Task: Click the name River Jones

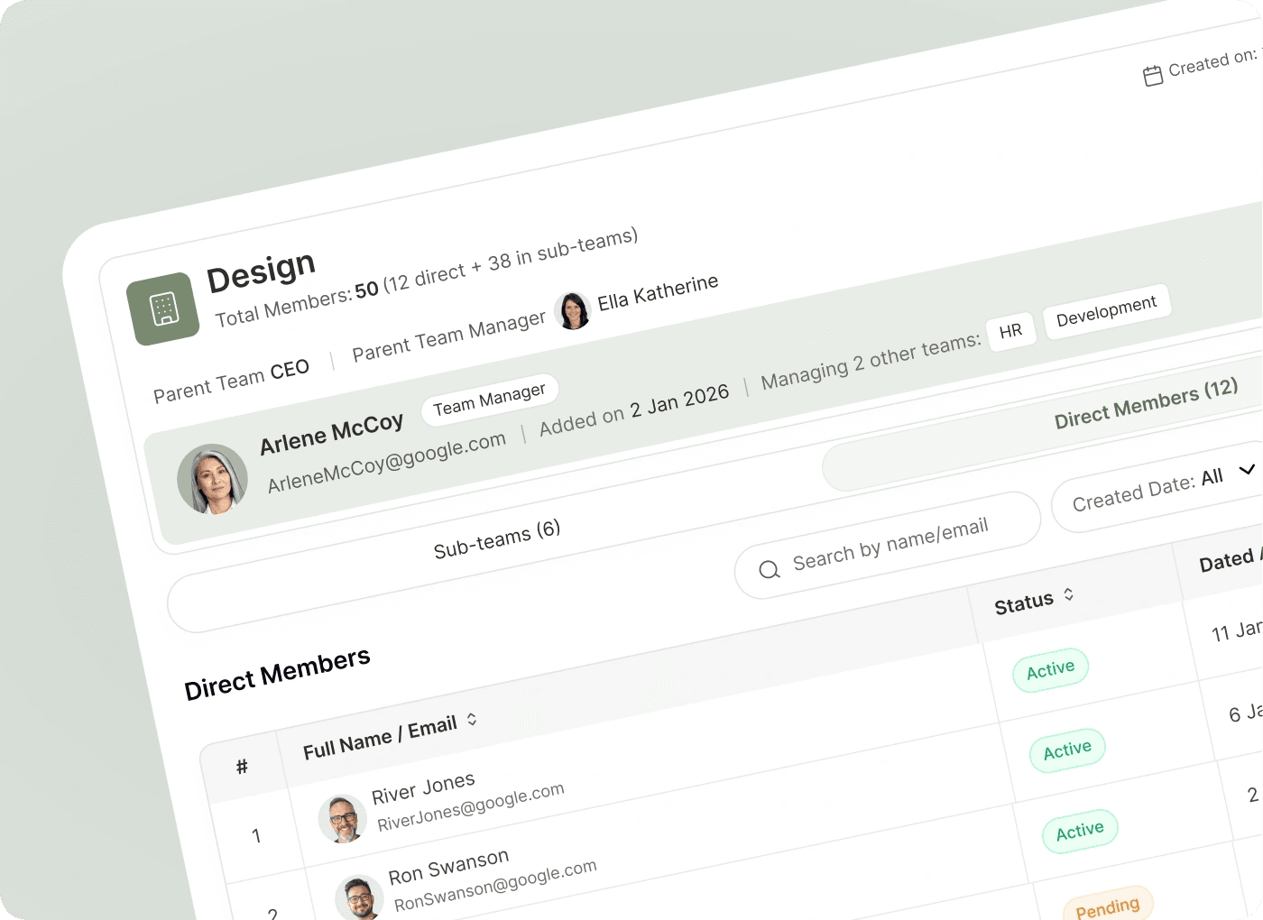Action: tap(423, 788)
